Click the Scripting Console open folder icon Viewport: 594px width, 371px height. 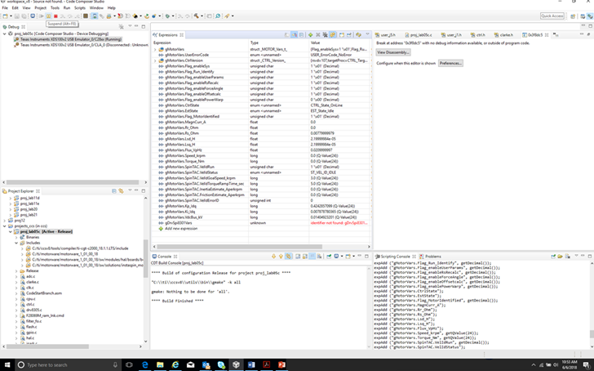(561, 257)
